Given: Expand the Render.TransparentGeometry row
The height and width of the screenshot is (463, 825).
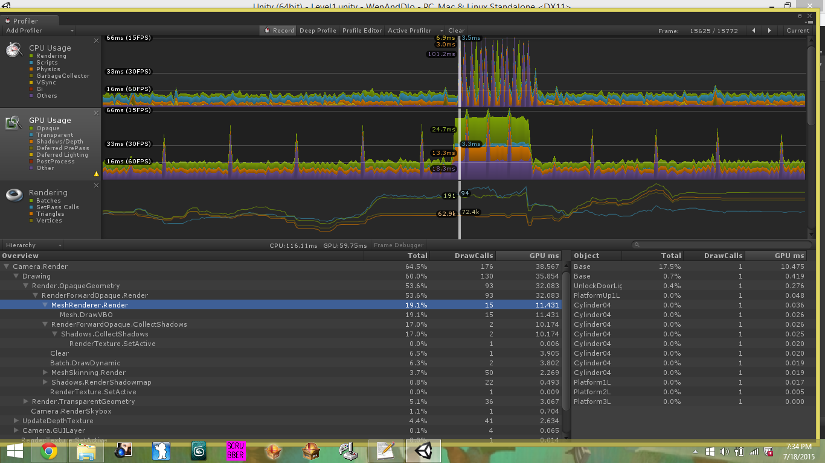Looking at the screenshot, I should point(26,402).
